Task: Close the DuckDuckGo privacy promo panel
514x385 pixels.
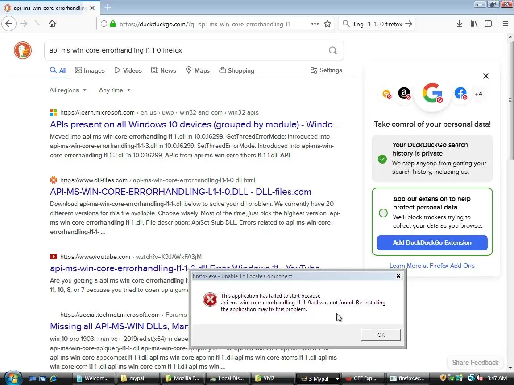Action: (x=486, y=76)
